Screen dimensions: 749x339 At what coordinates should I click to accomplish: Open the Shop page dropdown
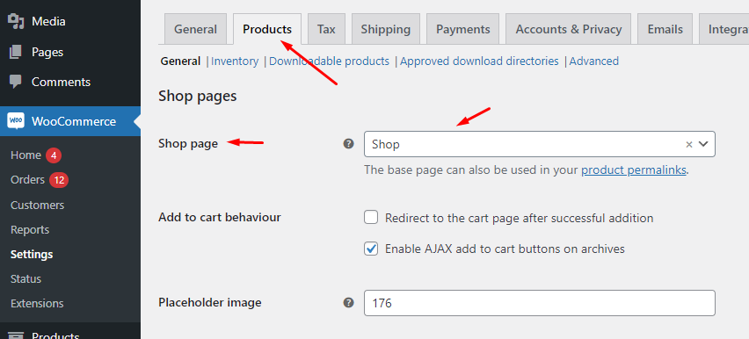tap(539, 144)
